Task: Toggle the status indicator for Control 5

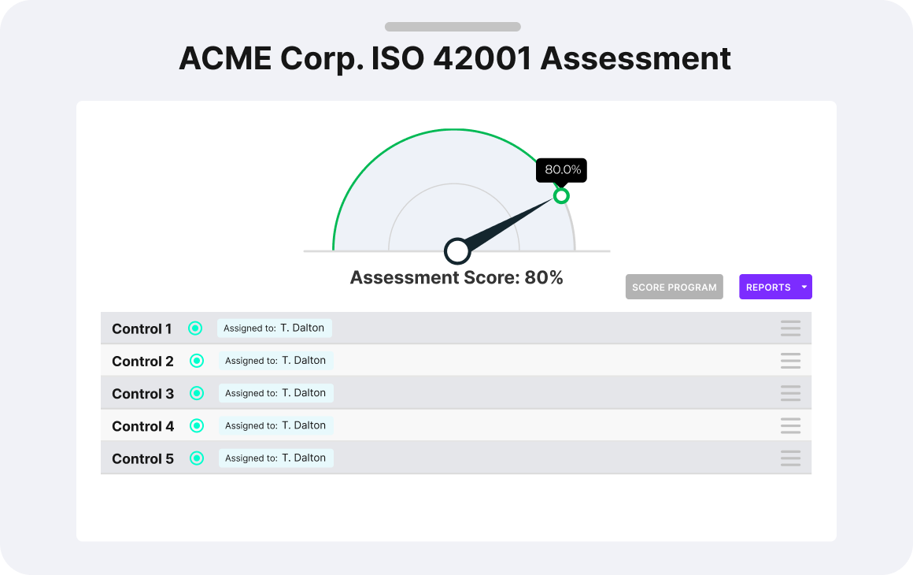Action: [x=197, y=458]
